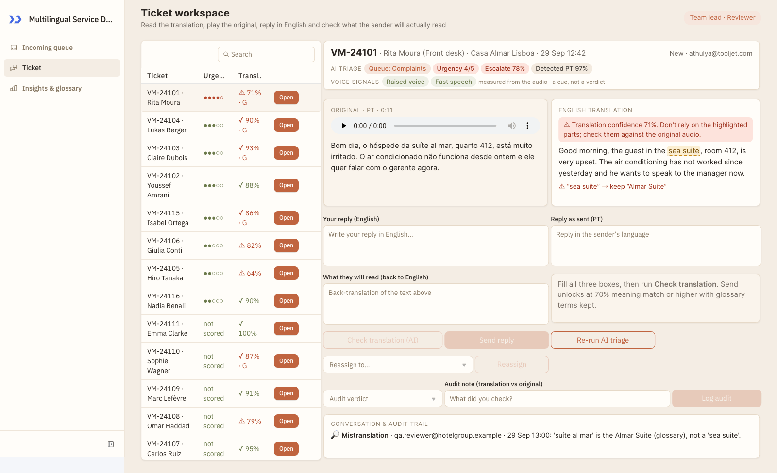Mute the audio player volume icon
The width and height of the screenshot is (777, 473).
click(x=512, y=126)
